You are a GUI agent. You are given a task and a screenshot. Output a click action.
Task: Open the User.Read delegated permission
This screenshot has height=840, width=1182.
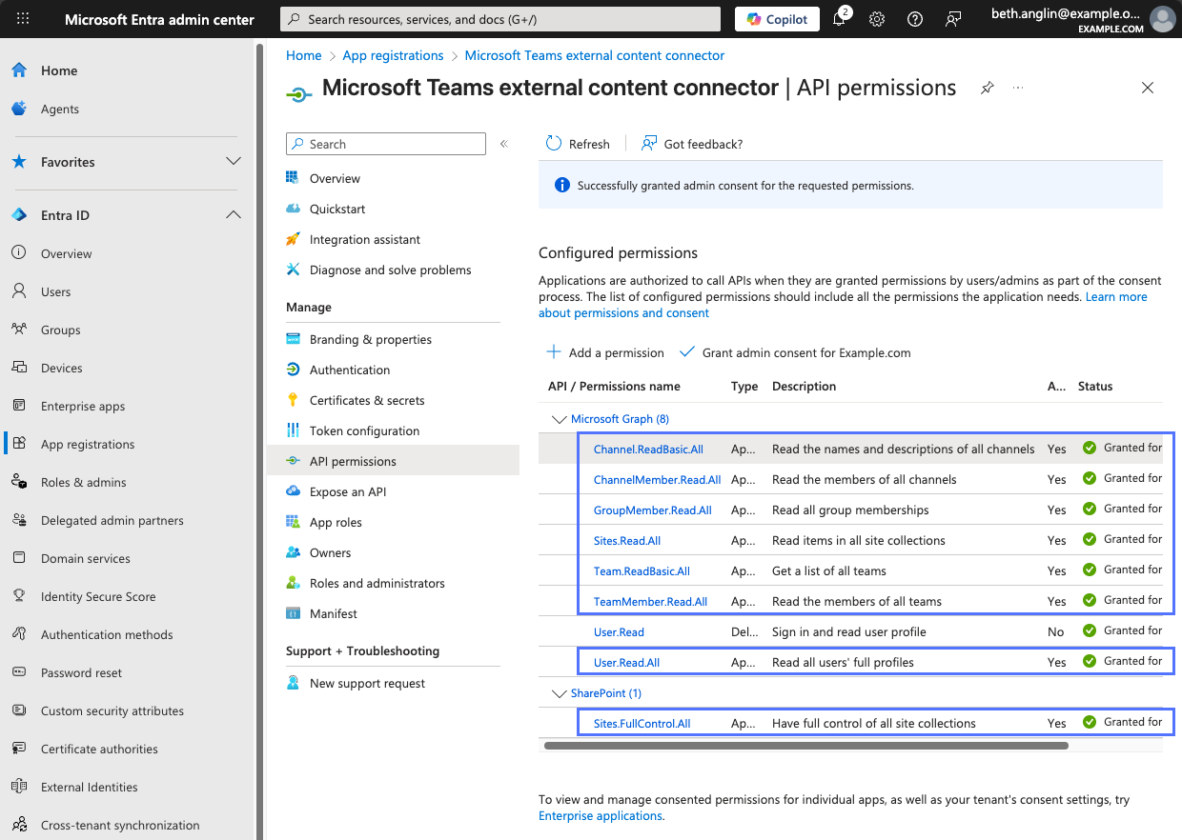[x=619, y=632]
